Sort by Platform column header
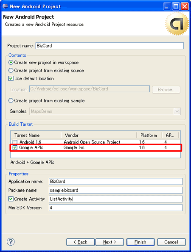Viewport: 191px width, 252px height. [x=149, y=136]
